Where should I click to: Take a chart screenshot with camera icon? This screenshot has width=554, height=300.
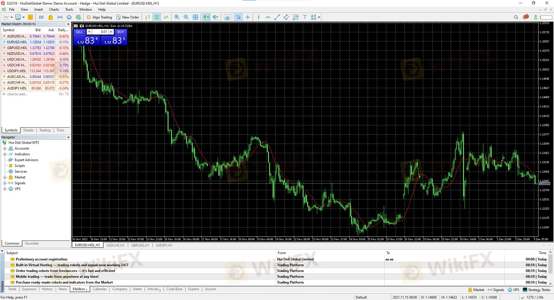pos(227,17)
